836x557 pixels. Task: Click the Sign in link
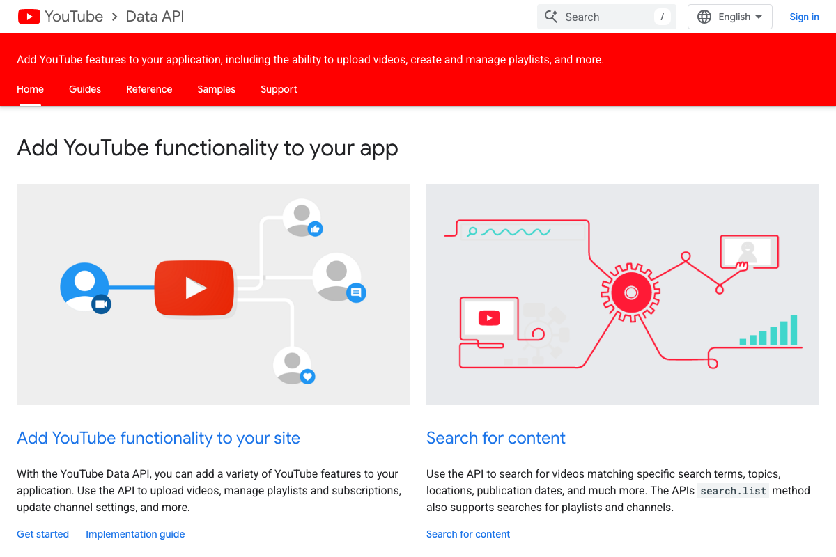(x=804, y=17)
